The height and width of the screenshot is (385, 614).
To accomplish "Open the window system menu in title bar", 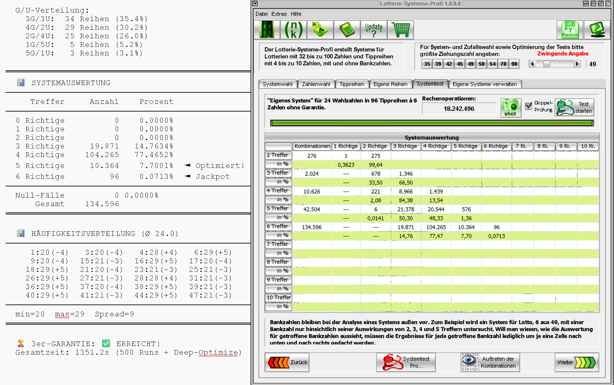I will pos(255,4).
